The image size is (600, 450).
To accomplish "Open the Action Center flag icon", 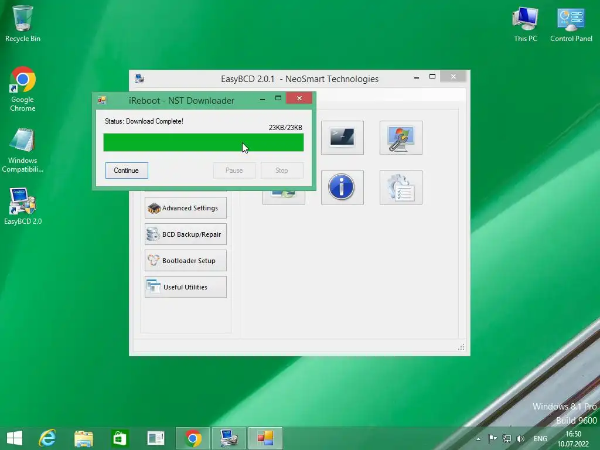I will (492, 438).
